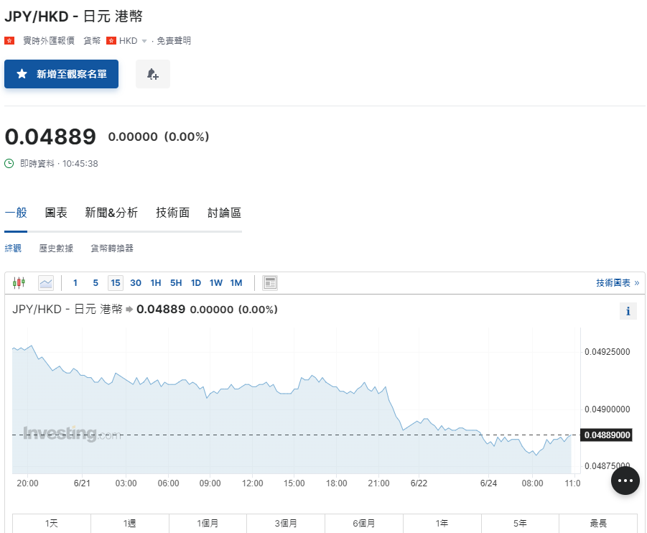Select the 1個月 time range
Screen dimensions: 647x533
pyautogui.click(x=208, y=524)
